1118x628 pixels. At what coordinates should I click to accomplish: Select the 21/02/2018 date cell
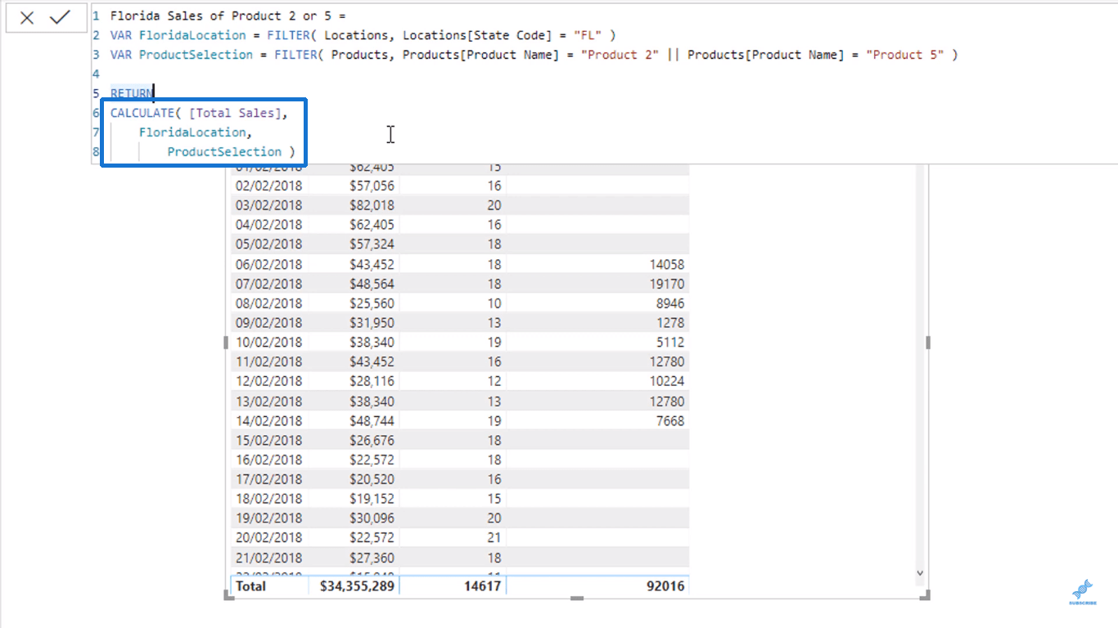(268, 557)
